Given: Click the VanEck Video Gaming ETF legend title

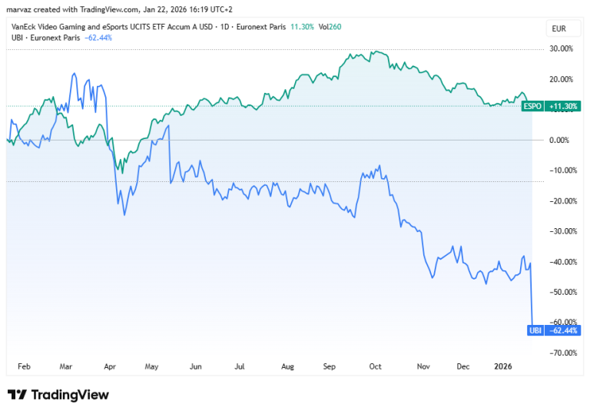Looking at the screenshot, I should coord(112,27).
